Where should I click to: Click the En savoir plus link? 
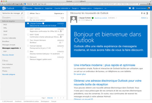pos(80,74)
